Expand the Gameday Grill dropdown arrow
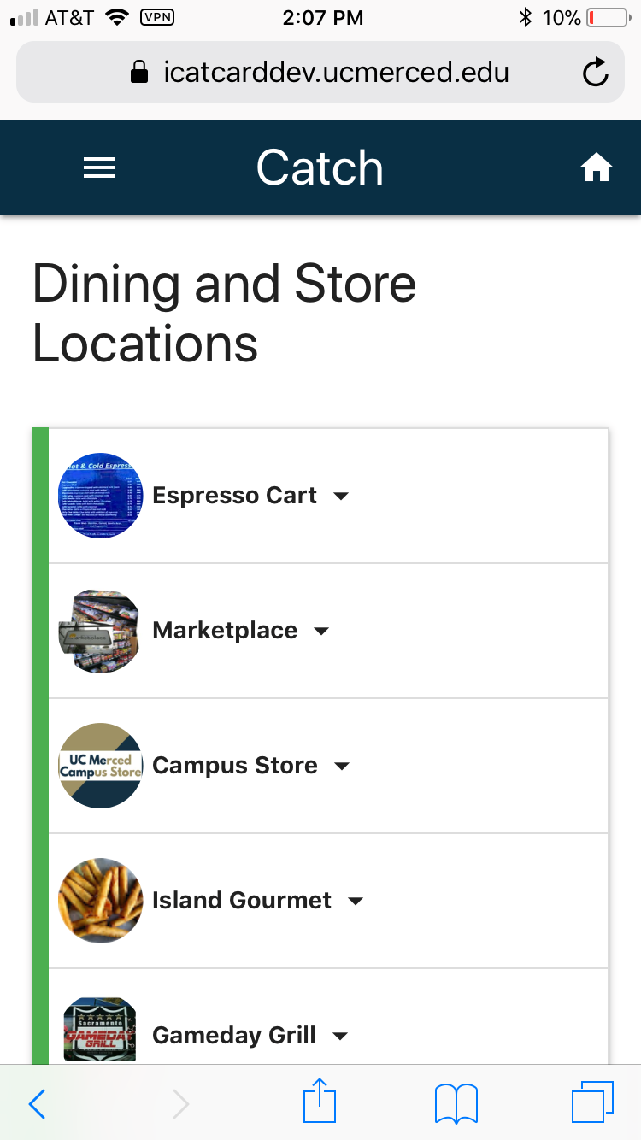This screenshot has width=641, height=1140. pyautogui.click(x=340, y=1037)
